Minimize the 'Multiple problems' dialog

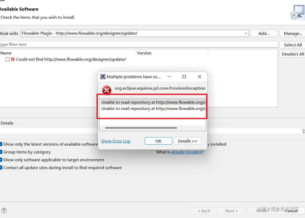pos(169,77)
